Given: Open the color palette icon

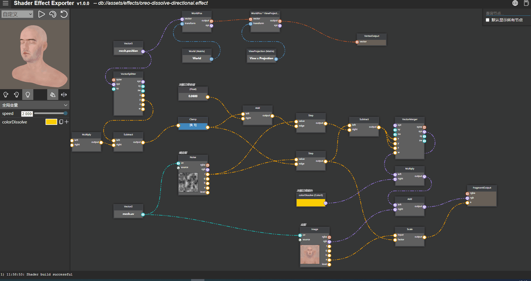Looking at the screenshot, I should click(53, 14).
